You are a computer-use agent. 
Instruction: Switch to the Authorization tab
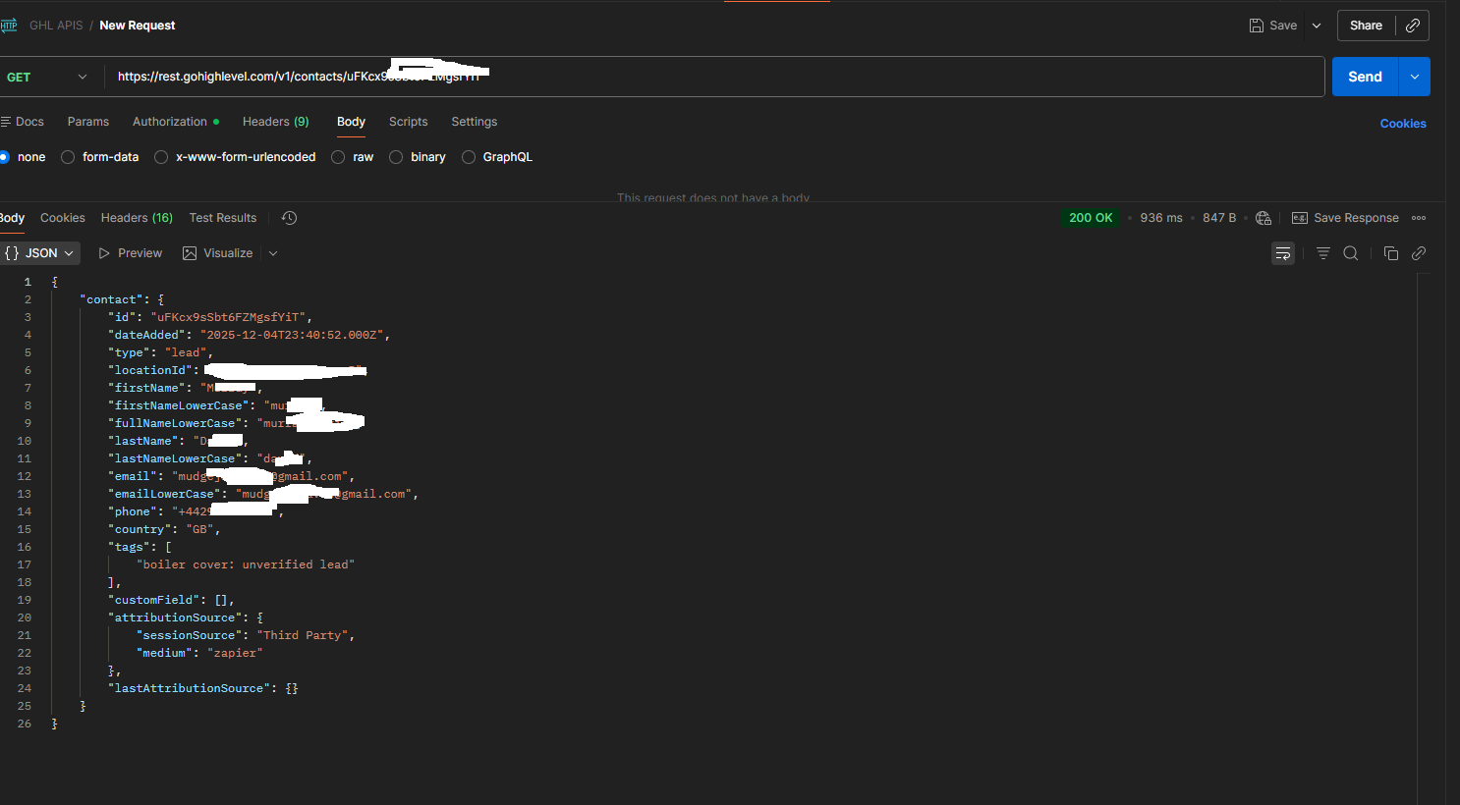point(175,122)
